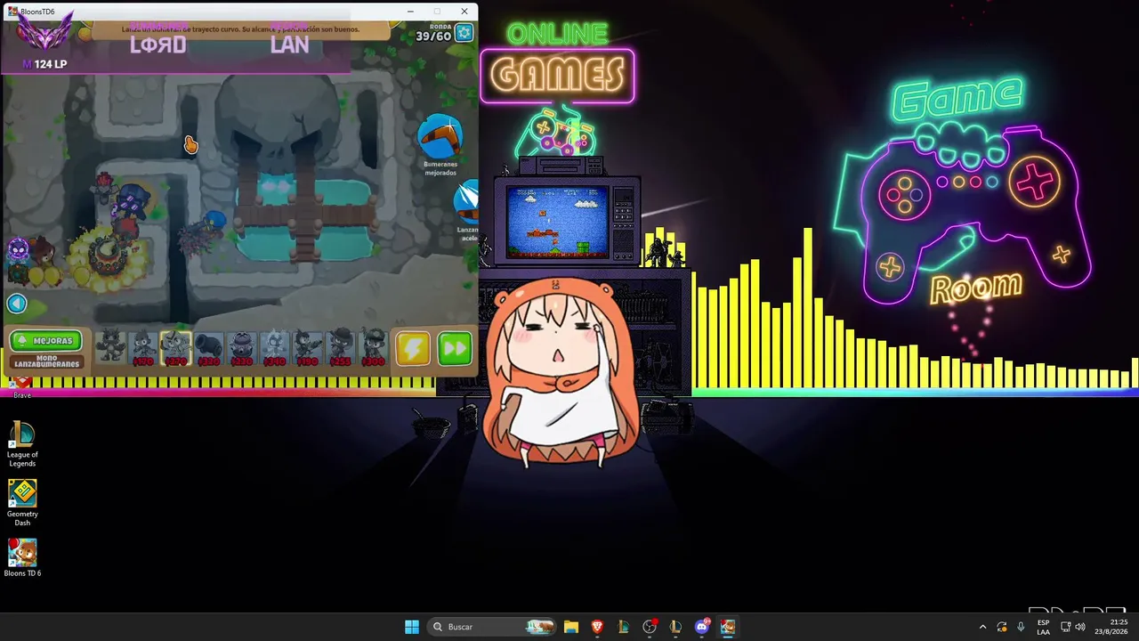Image resolution: width=1139 pixels, height=641 pixels.
Task: Show hidden system tray icons
Action: pos(982,627)
